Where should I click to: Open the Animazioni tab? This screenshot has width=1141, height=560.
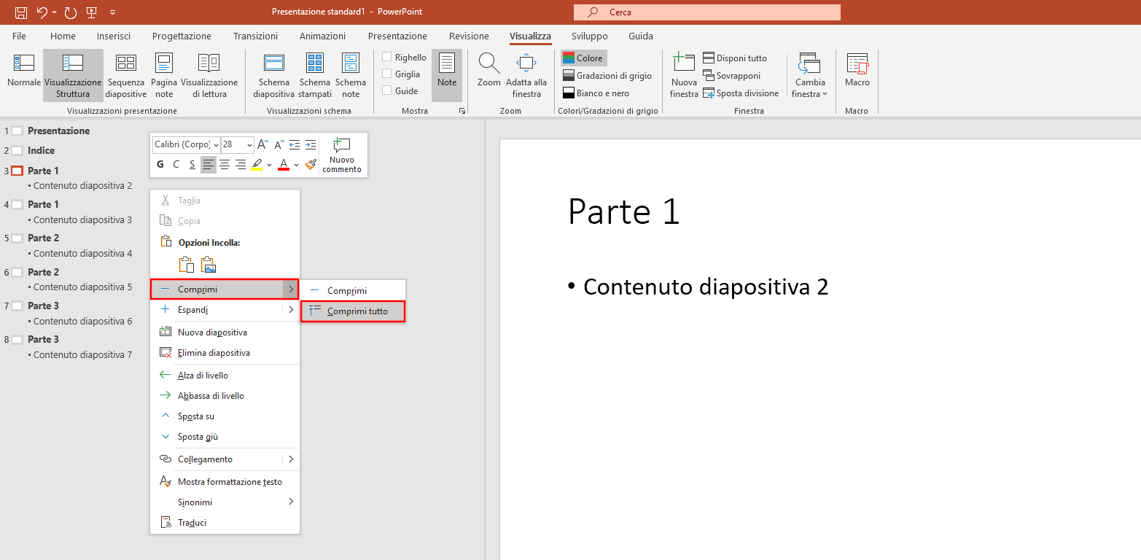coord(322,36)
